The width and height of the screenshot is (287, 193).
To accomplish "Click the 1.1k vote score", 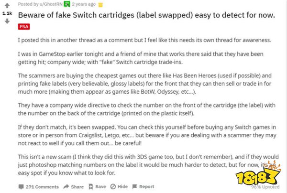I will pos(8,14).
